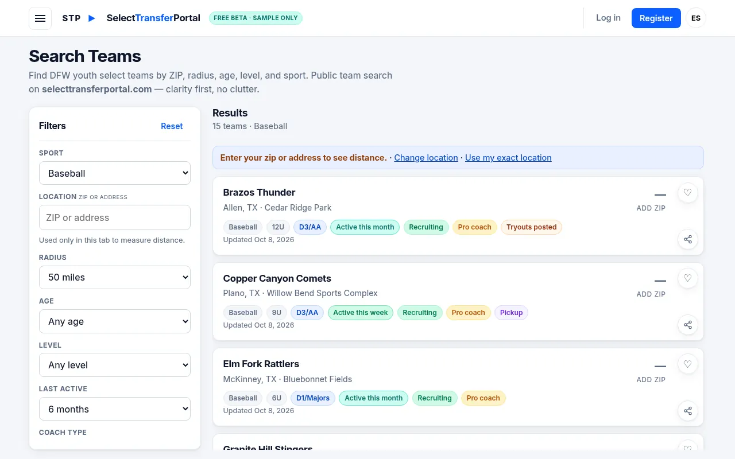This screenshot has height=459, width=735.
Task: Click the Change location link
Action: click(x=426, y=158)
